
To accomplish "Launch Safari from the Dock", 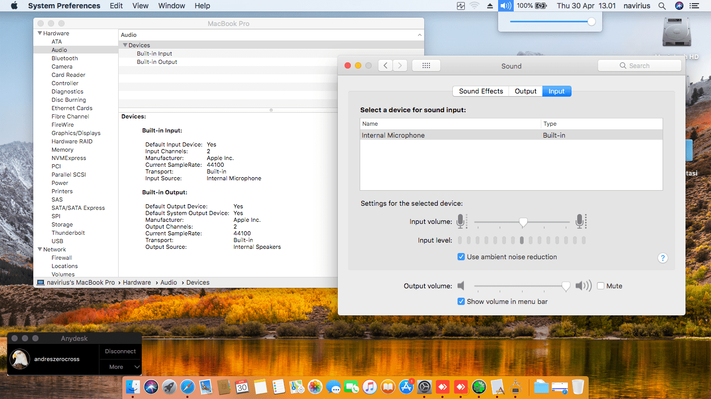I will coord(187,387).
